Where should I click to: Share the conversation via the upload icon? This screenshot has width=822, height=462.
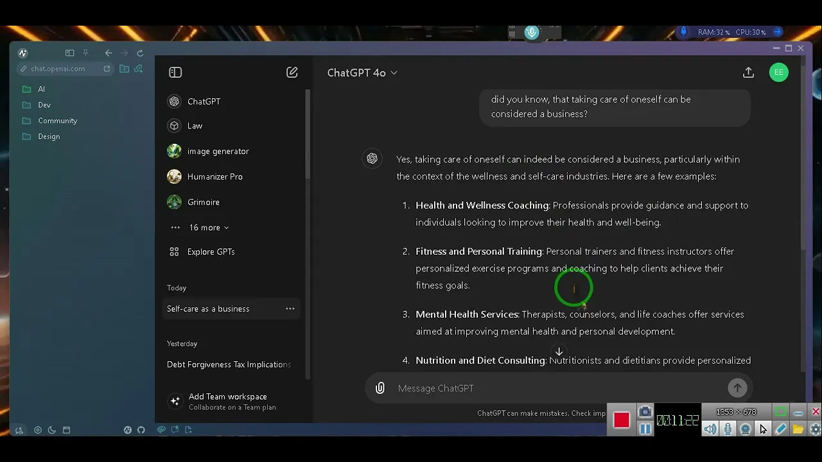point(748,73)
